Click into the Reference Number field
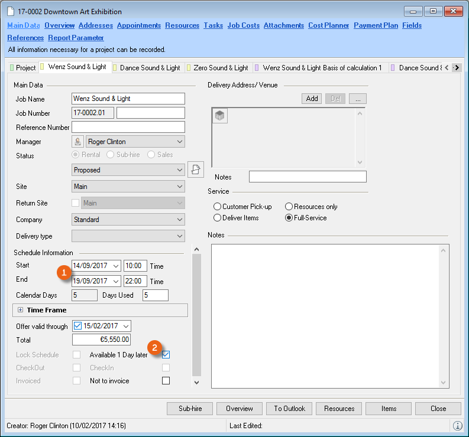This screenshot has width=469, height=437. tap(128, 127)
